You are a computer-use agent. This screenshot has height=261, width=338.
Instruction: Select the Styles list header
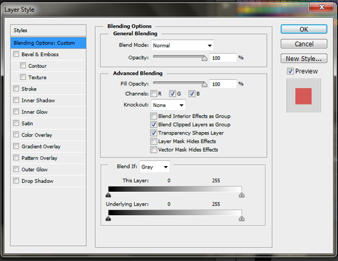(x=48, y=30)
